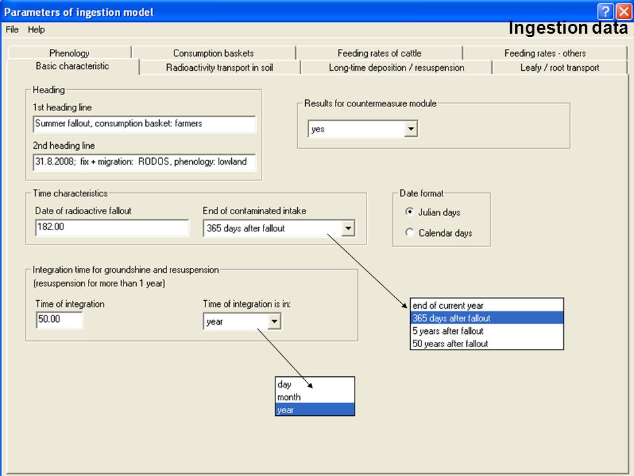Switch to the Phenology tab
634x476 pixels.
click(69, 53)
